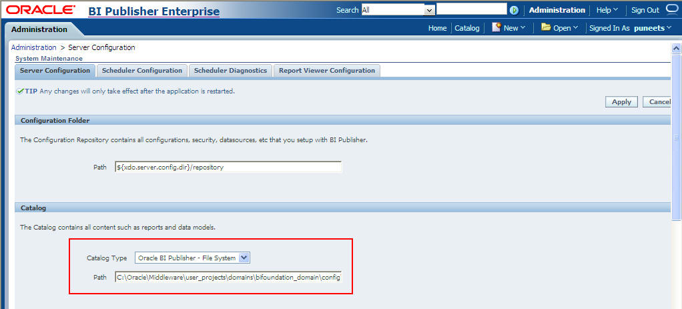Click the TIP restart notice text
The width and height of the screenshot is (682, 309).
(137, 91)
